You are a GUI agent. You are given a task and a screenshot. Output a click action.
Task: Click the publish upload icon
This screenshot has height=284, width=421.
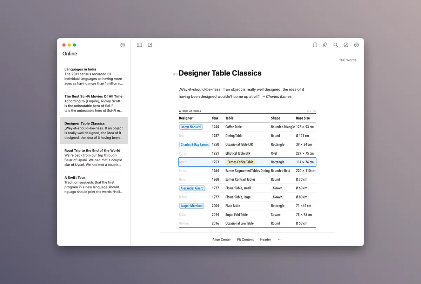[x=325, y=45]
